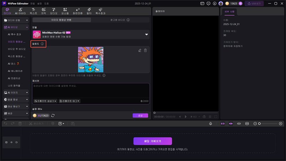Viewport: 286px width, 161px height.
Task: Toggle the purple magnetic snap button in timeline
Action: click(231, 123)
